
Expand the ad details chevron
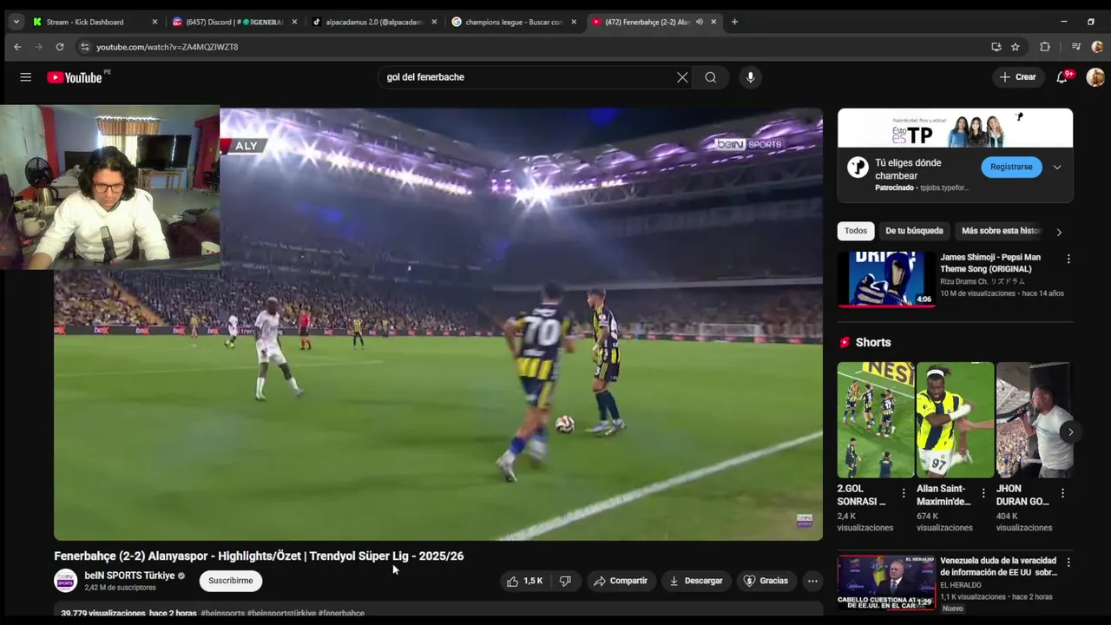point(1057,167)
